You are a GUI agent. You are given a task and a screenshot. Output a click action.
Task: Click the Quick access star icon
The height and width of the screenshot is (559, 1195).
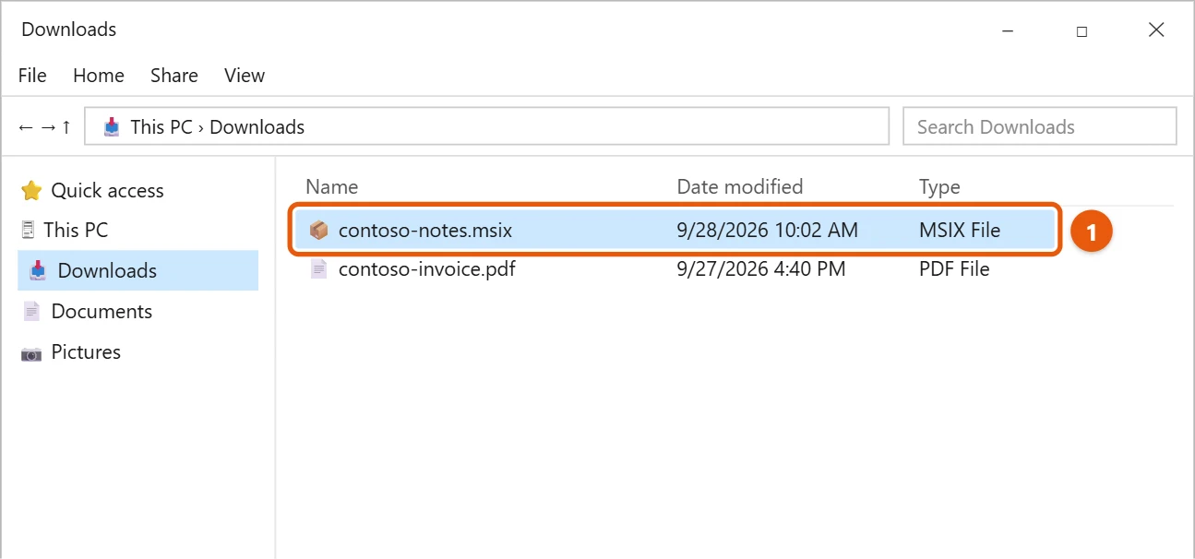31,191
